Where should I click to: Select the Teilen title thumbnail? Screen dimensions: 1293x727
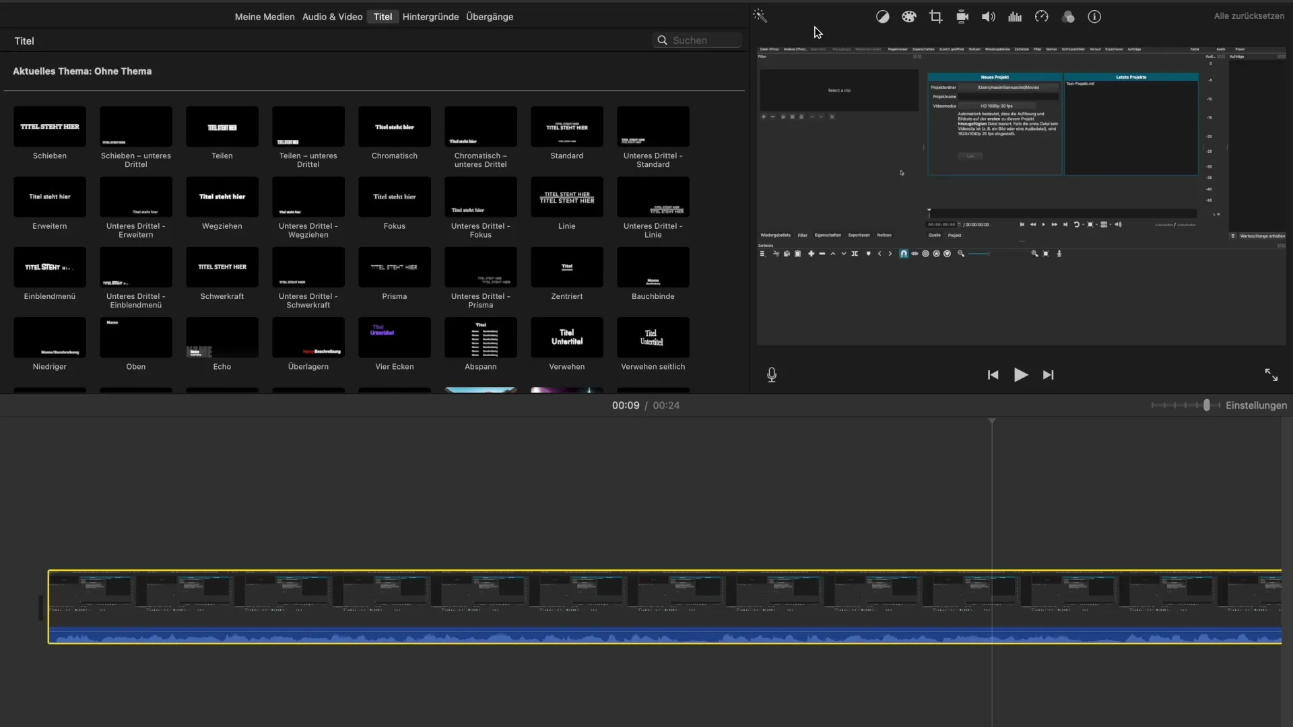tap(222, 127)
